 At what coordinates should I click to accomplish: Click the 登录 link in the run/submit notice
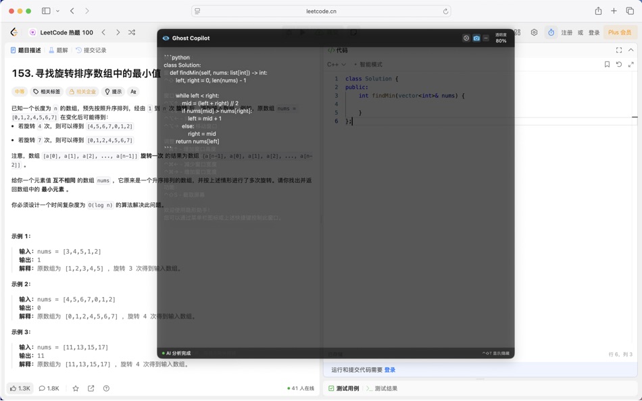390,370
